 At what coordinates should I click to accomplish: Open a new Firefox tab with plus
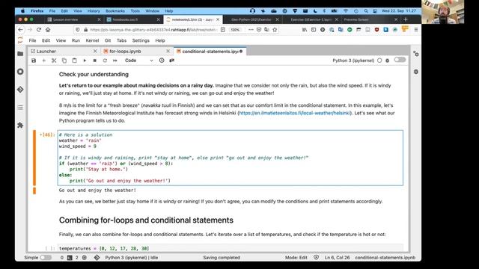click(406, 19)
